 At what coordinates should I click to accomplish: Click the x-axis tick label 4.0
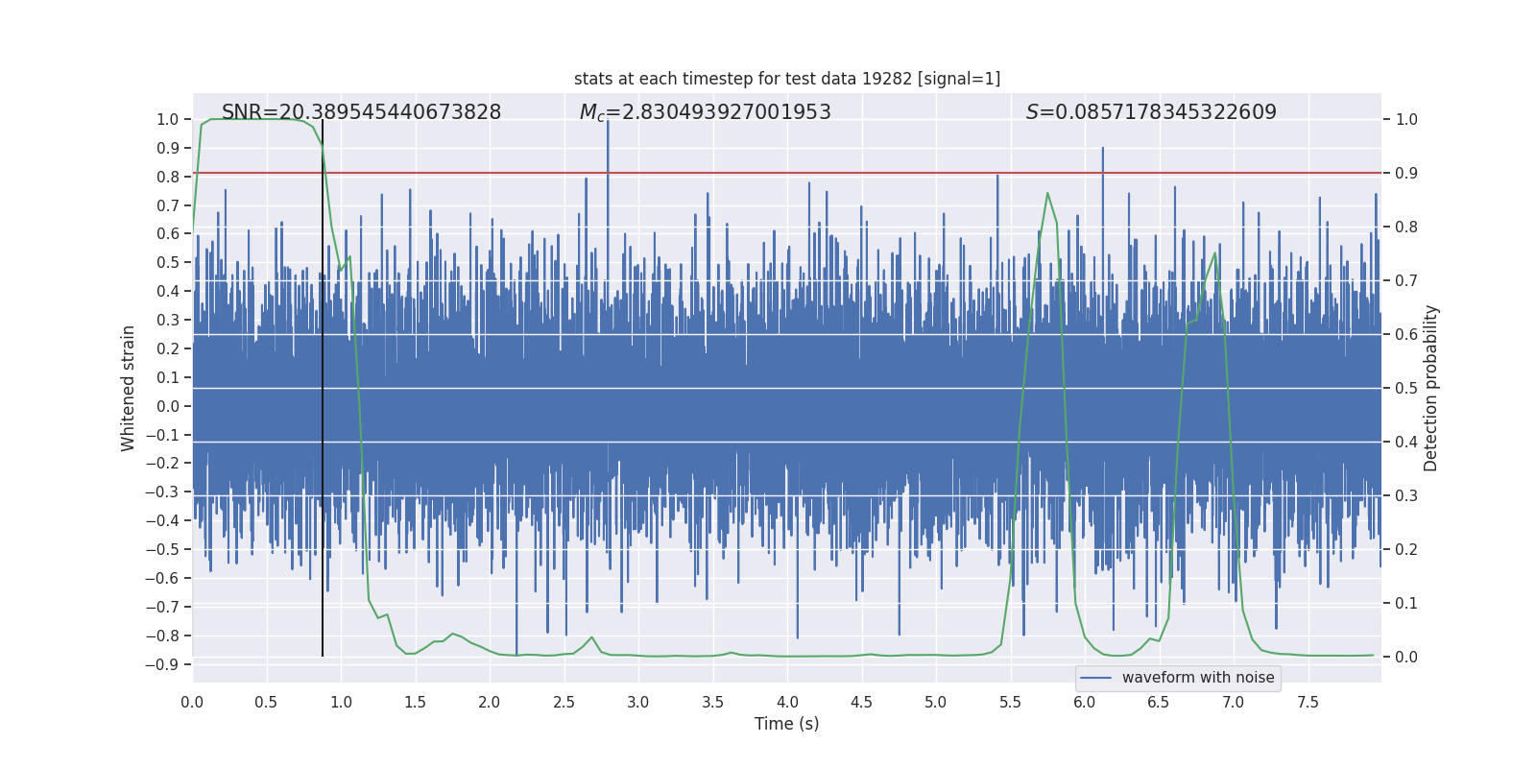[x=787, y=702]
